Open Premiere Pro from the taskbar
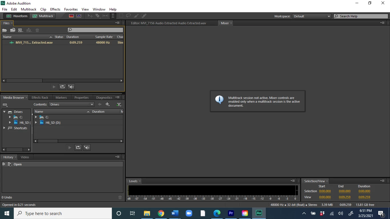The height and width of the screenshot is (219, 390). coord(231,213)
